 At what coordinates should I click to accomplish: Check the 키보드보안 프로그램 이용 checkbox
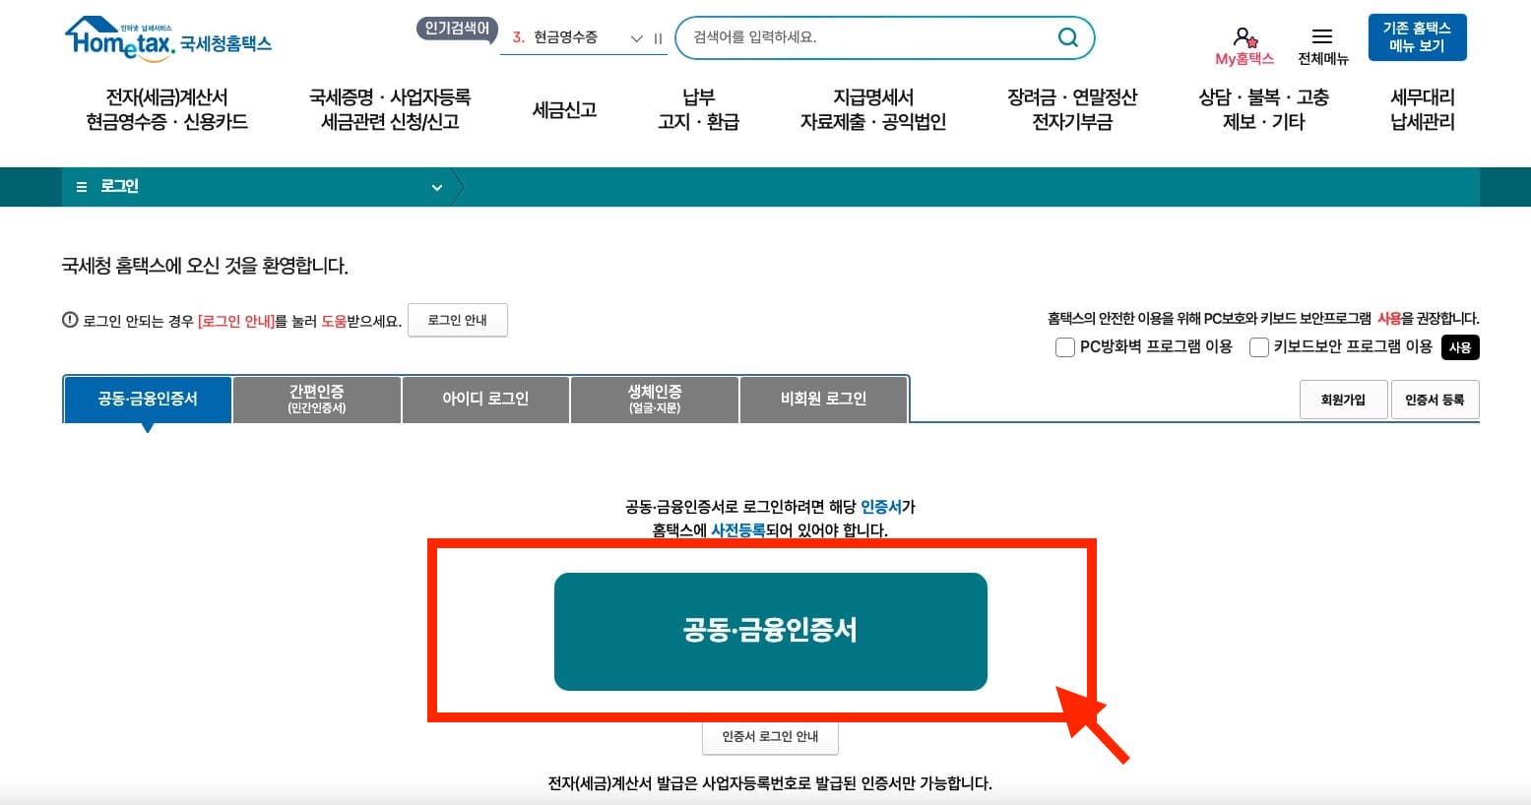coord(1258,347)
